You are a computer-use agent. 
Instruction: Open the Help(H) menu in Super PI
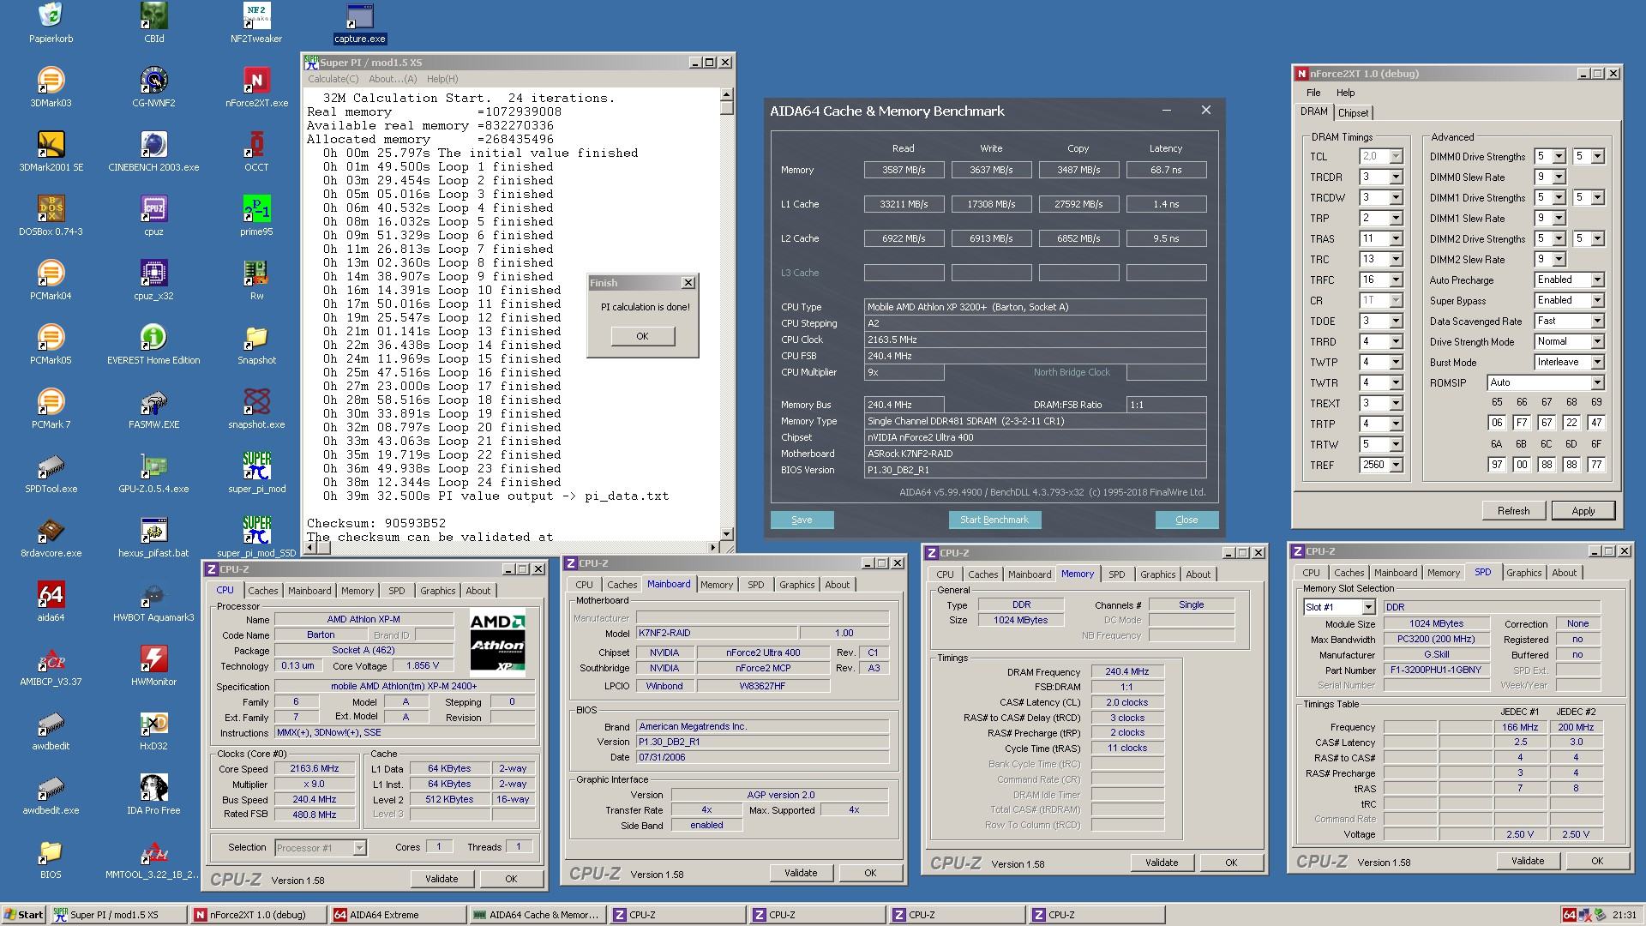point(442,79)
